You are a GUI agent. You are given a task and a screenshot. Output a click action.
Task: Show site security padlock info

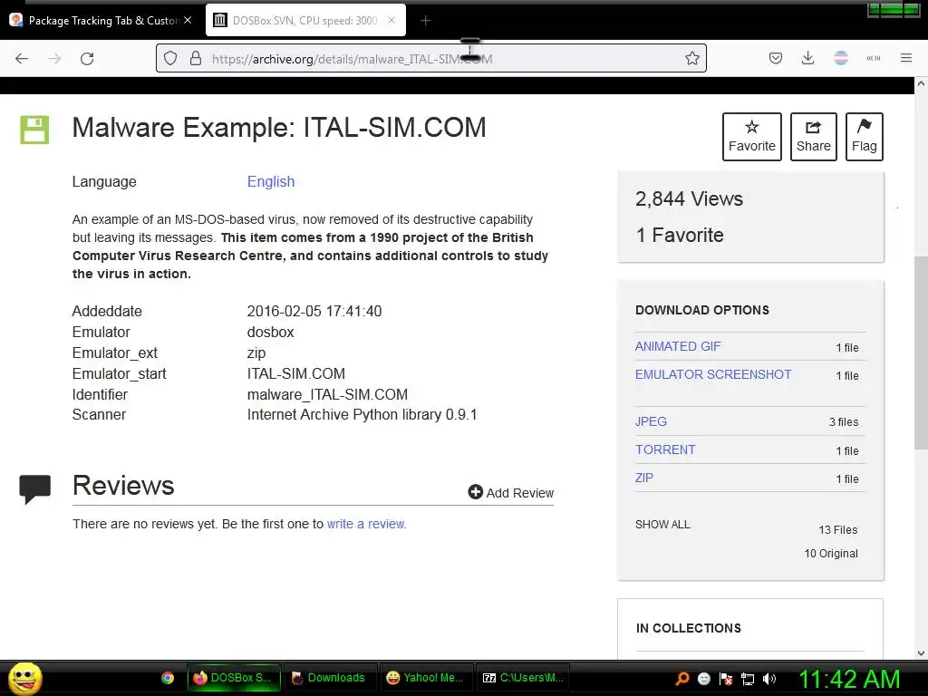coord(196,59)
